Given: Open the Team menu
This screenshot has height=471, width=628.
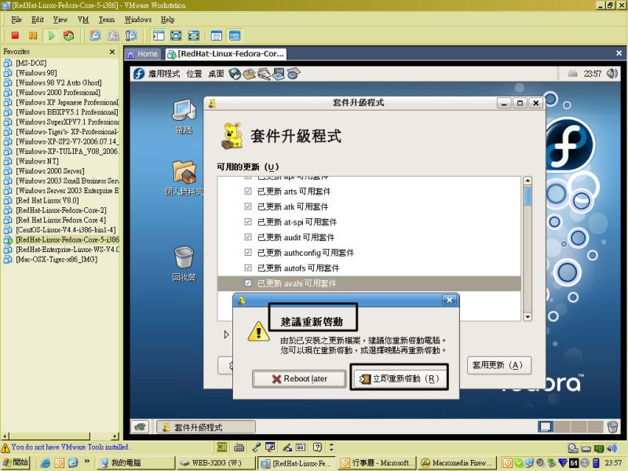Looking at the screenshot, I should pyautogui.click(x=107, y=20).
